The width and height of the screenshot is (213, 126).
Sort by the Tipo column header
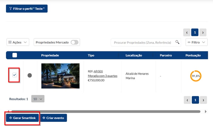point(91,55)
